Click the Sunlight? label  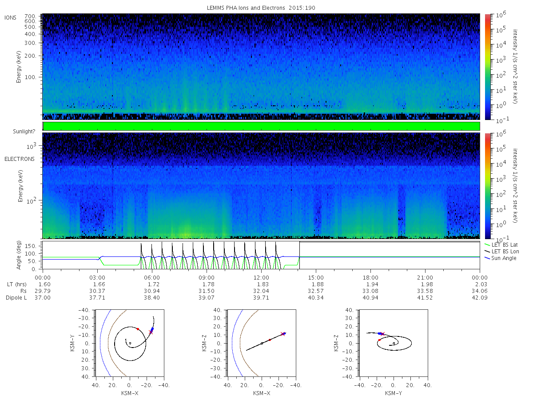[x=23, y=132]
